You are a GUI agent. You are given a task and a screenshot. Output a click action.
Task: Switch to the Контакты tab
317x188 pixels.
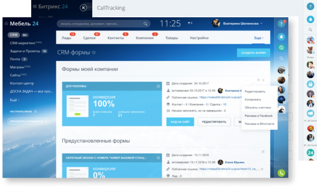tap(116, 38)
